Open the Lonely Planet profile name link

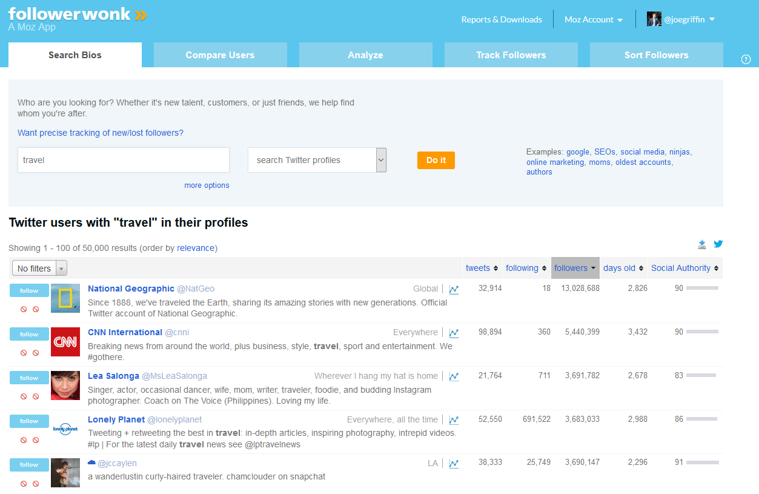pos(116,419)
